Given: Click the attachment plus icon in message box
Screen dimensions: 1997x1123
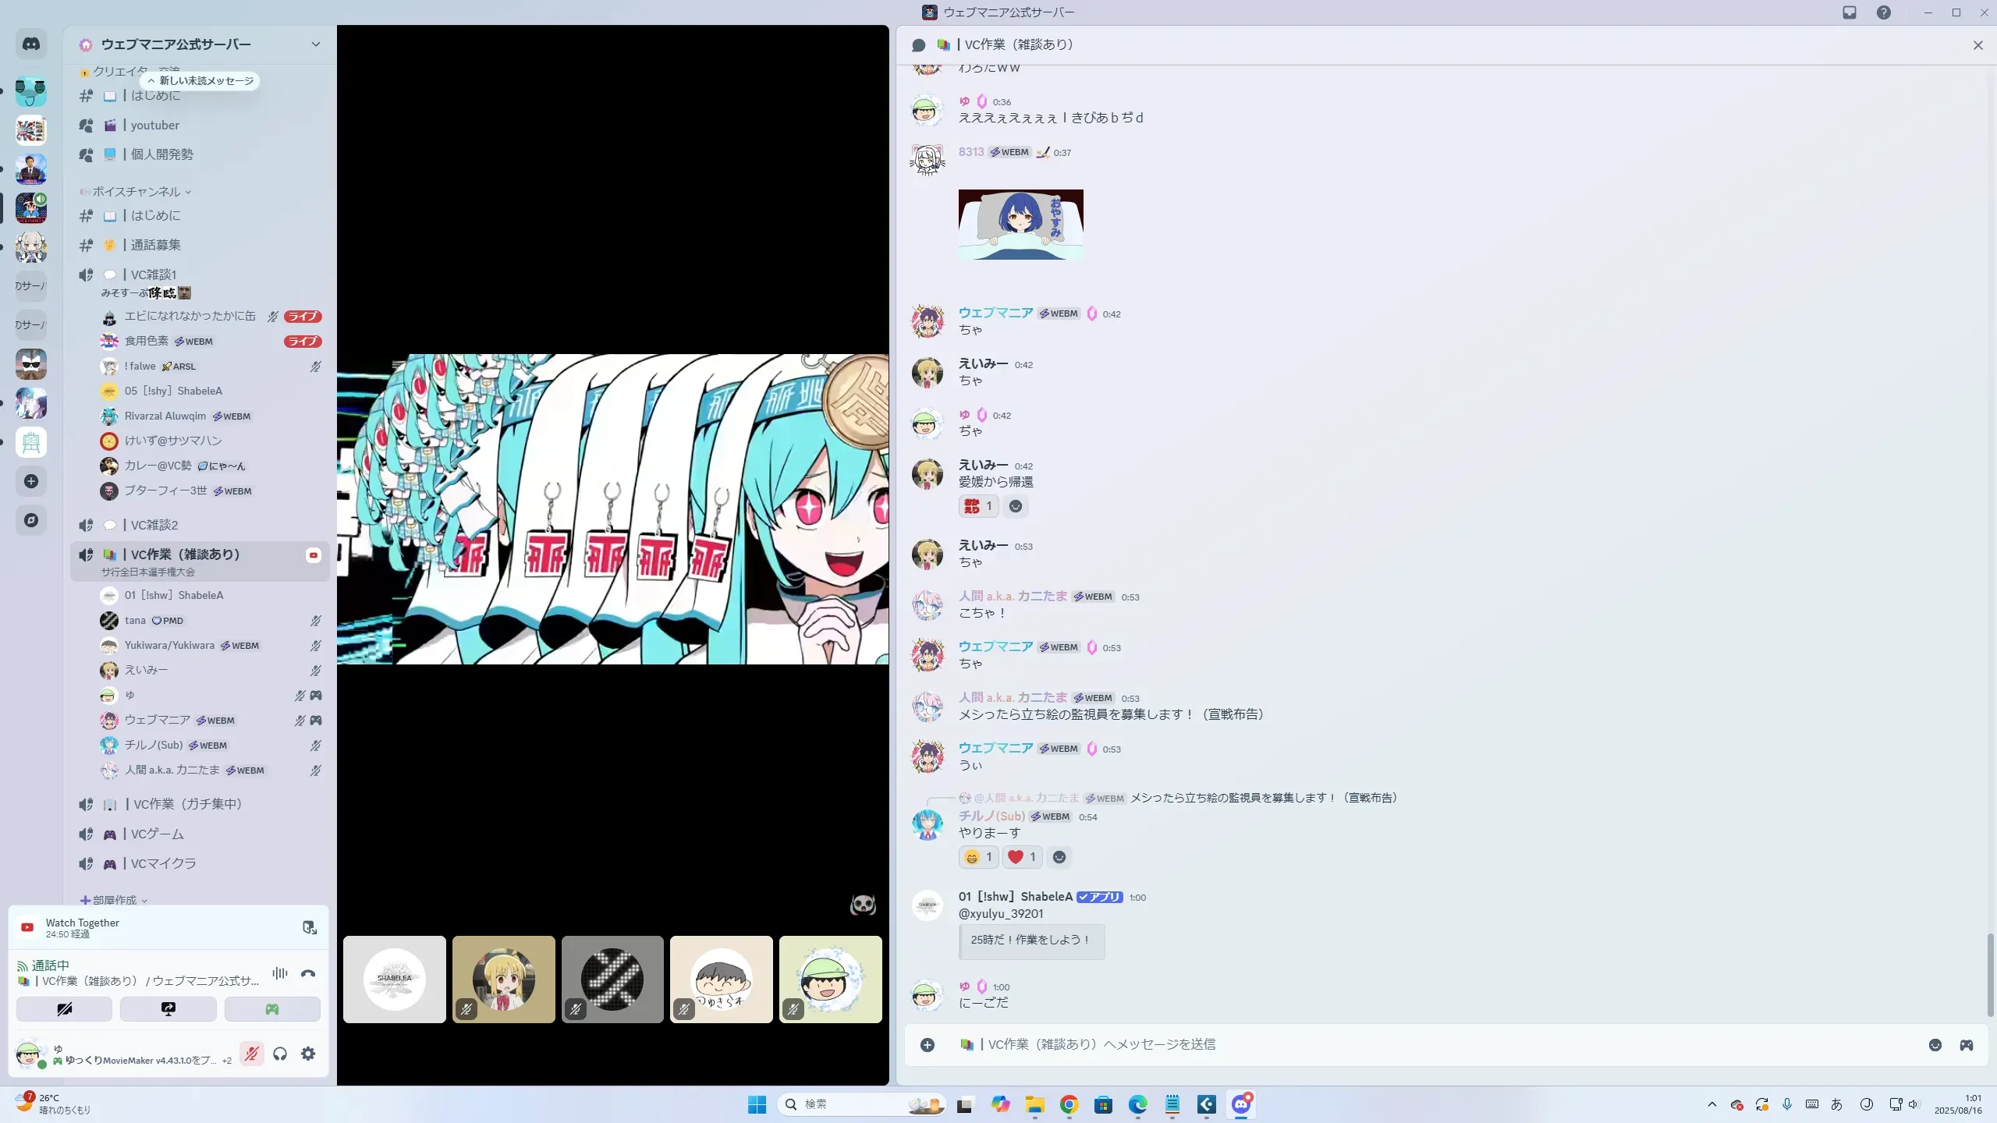Looking at the screenshot, I should tap(928, 1045).
